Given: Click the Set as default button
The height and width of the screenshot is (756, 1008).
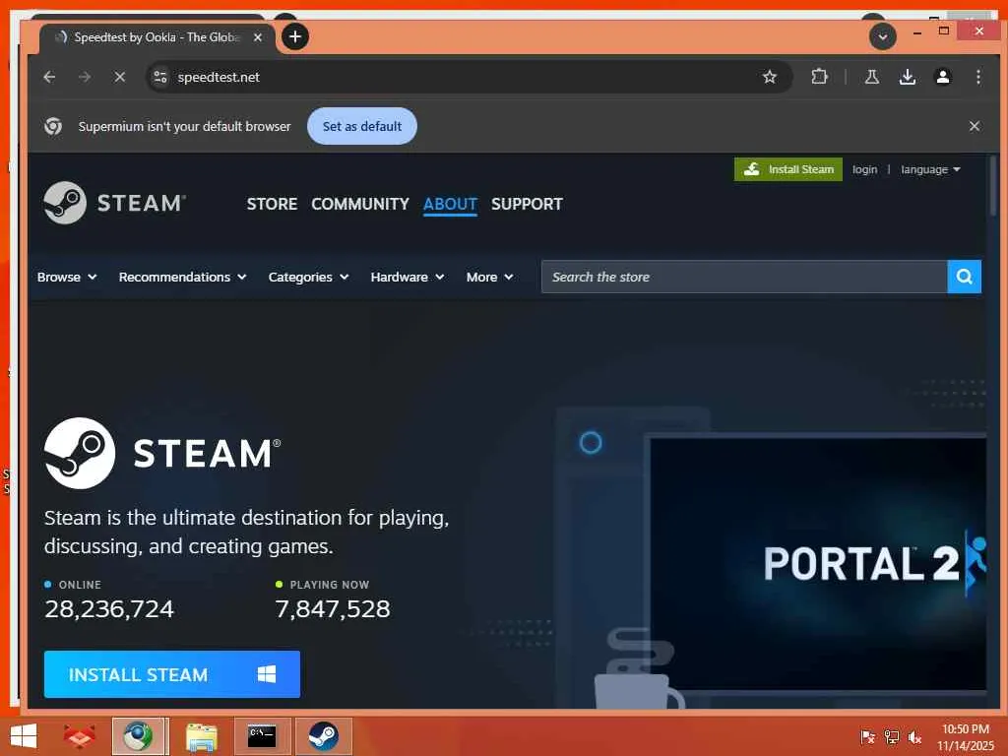Looking at the screenshot, I should (x=362, y=126).
